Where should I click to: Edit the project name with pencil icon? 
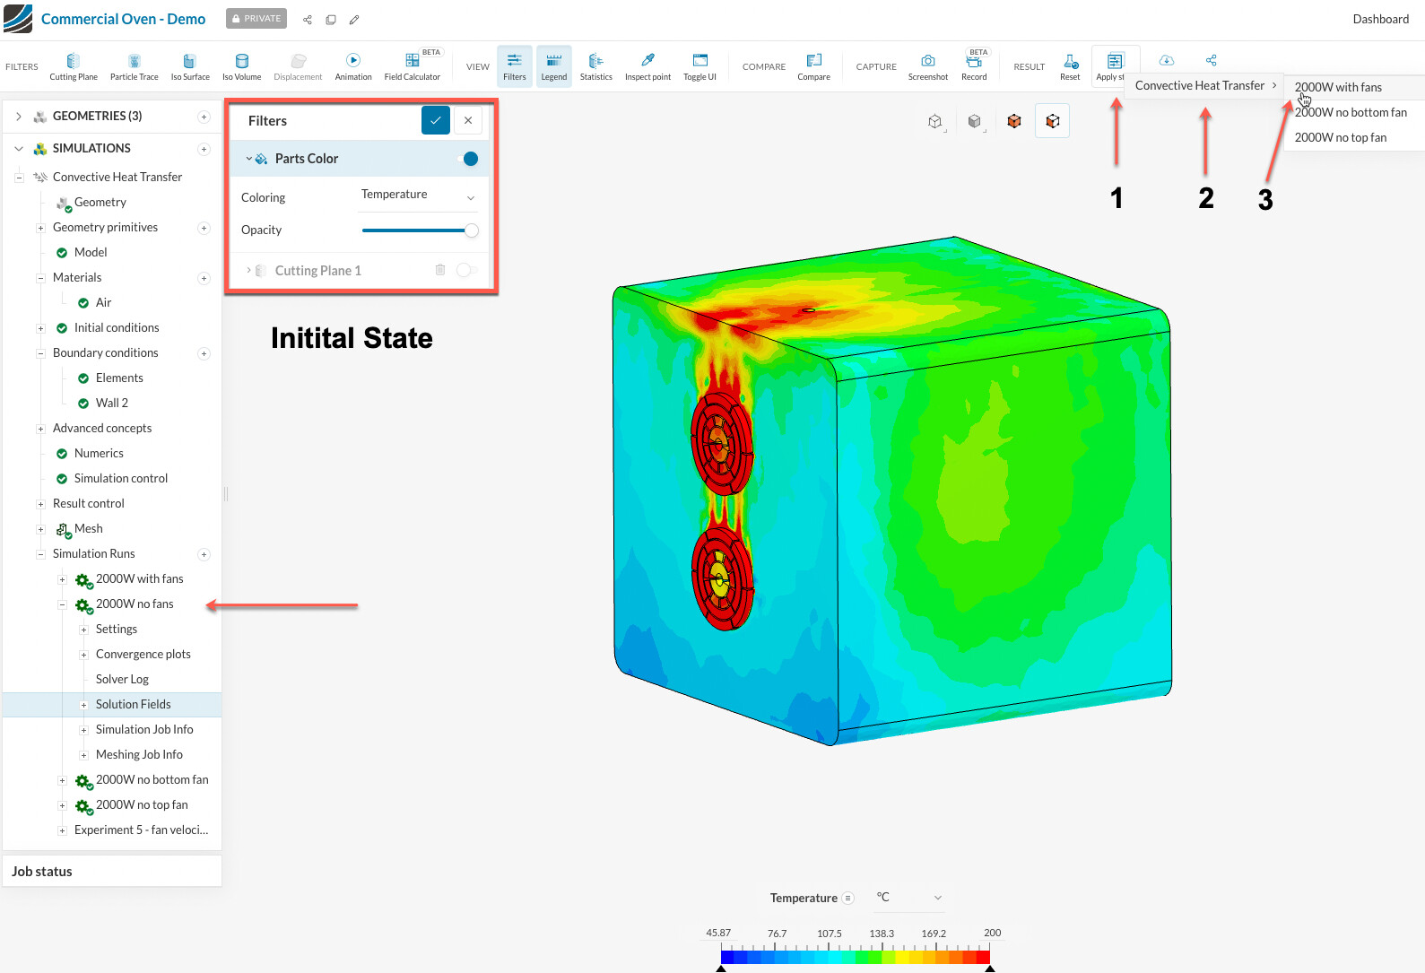pos(354,20)
